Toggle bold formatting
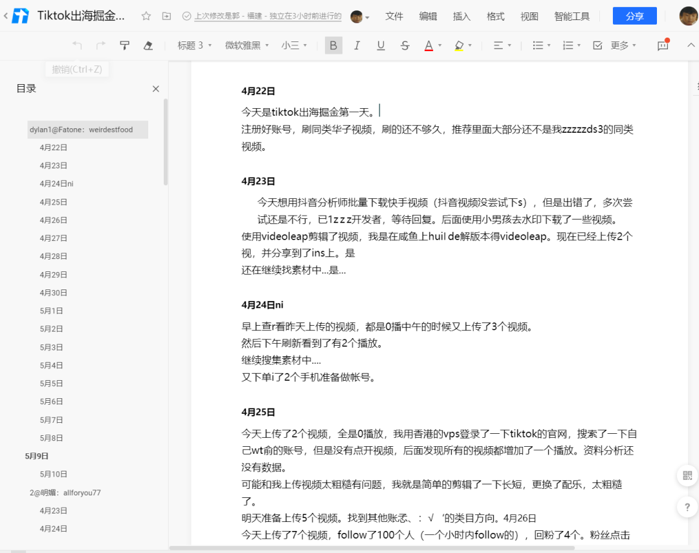The image size is (699, 553). click(x=333, y=45)
